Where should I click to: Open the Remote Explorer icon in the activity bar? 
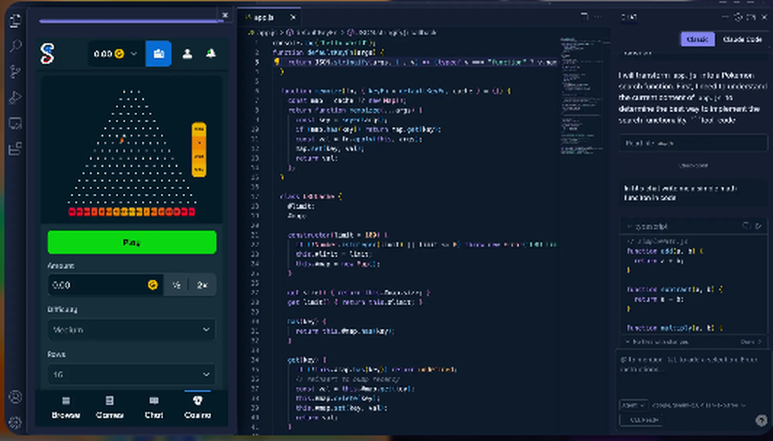15,123
